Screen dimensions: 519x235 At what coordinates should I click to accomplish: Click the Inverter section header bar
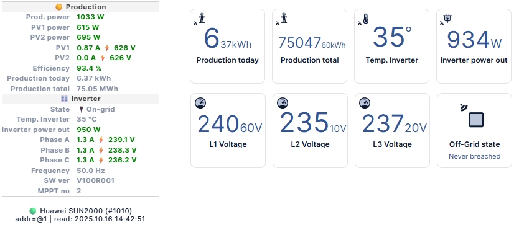pyautogui.click(x=80, y=99)
